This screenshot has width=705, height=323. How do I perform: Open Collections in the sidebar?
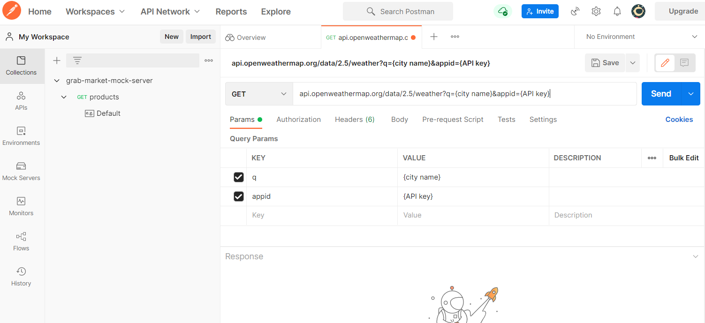pyautogui.click(x=22, y=66)
